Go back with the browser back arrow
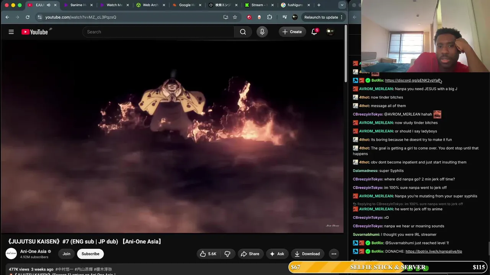This screenshot has height=275, width=490. tap(7, 17)
